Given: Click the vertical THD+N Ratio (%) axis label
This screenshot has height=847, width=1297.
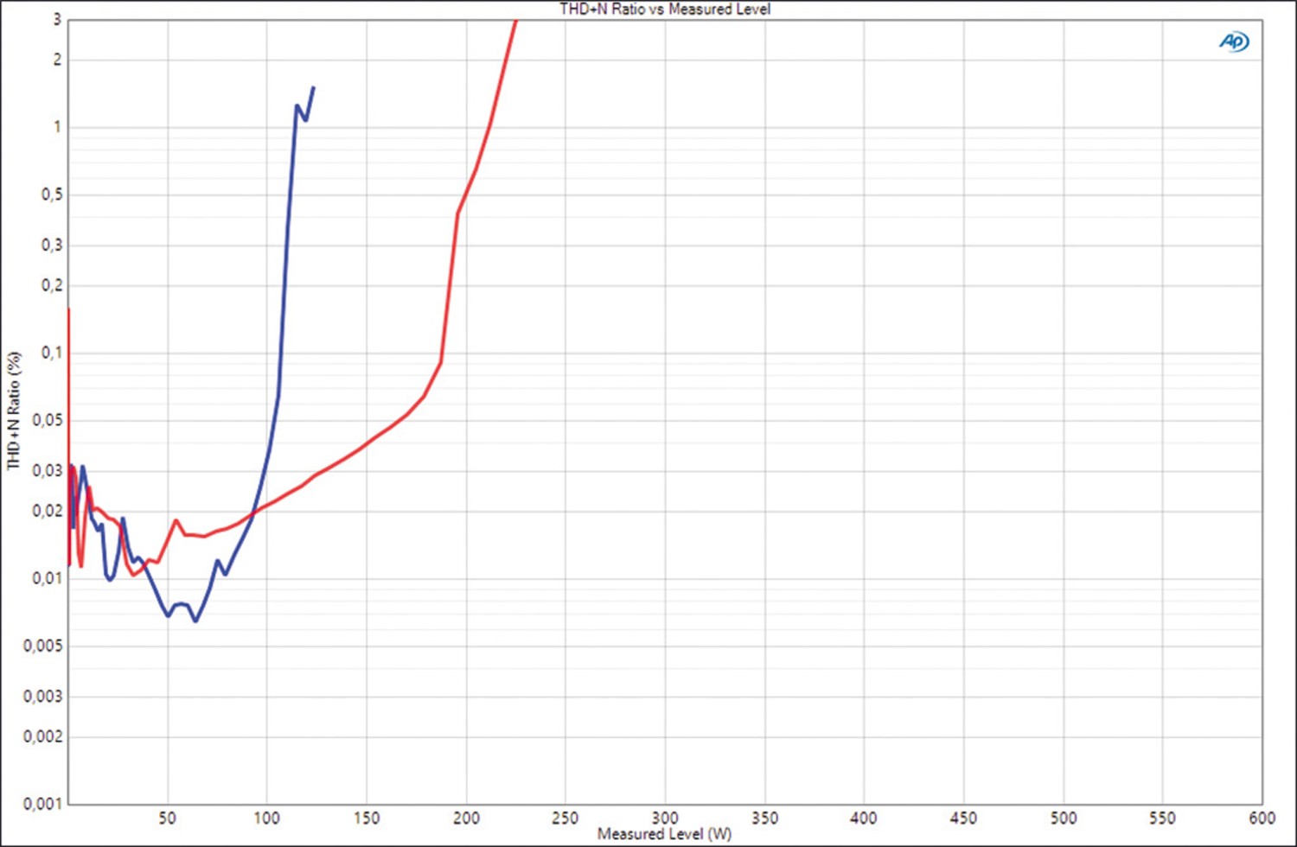Looking at the screenshot, I should [13, 411].
